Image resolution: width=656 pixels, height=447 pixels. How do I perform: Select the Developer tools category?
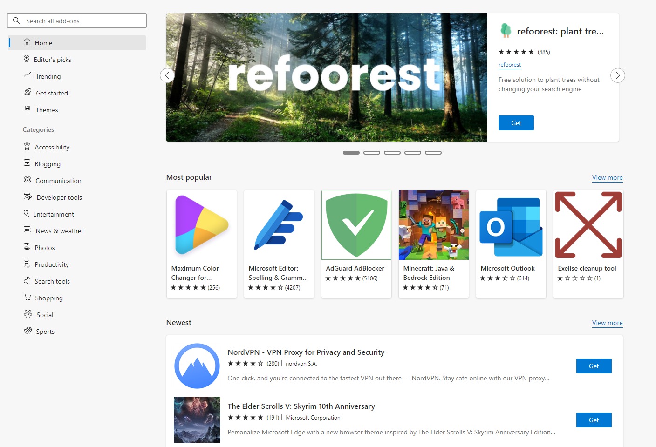click(59, 197)
